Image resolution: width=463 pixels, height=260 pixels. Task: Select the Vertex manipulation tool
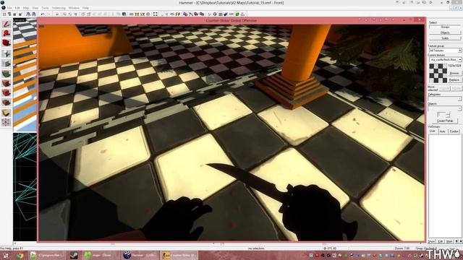click(x=7, y=122)
